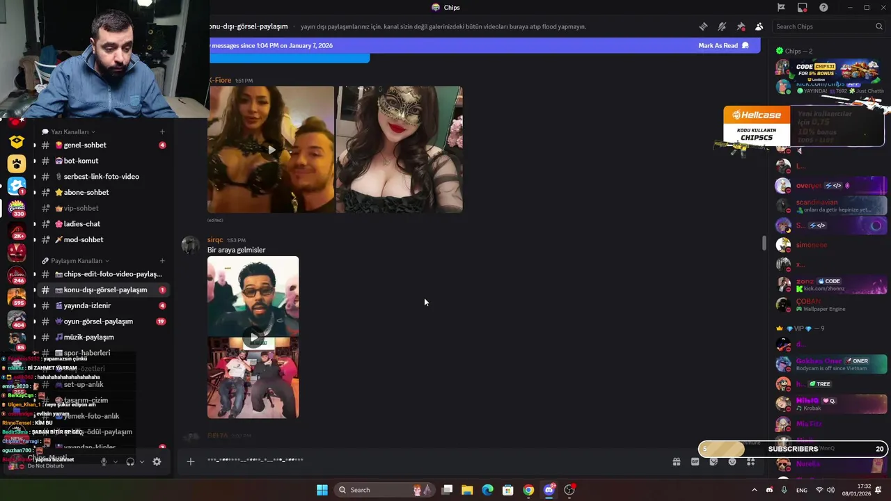Viewport: 891px width, 501px height.
Task: Open User Settings gear icon
Action: (x=157, y=461)
